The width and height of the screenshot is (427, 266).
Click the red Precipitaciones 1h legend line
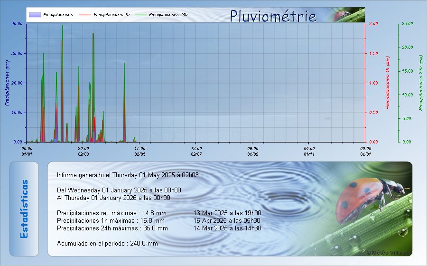pyautogui.click(x=84, y=15)
